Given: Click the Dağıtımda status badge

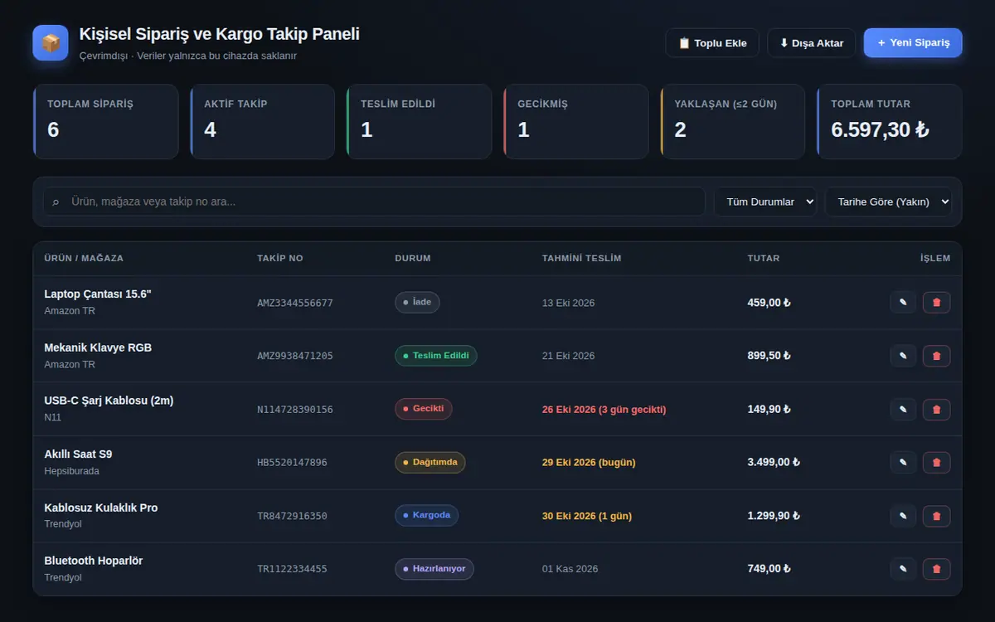Looking at the screenshot, I should pyautogui.click(x=430, y=462).
